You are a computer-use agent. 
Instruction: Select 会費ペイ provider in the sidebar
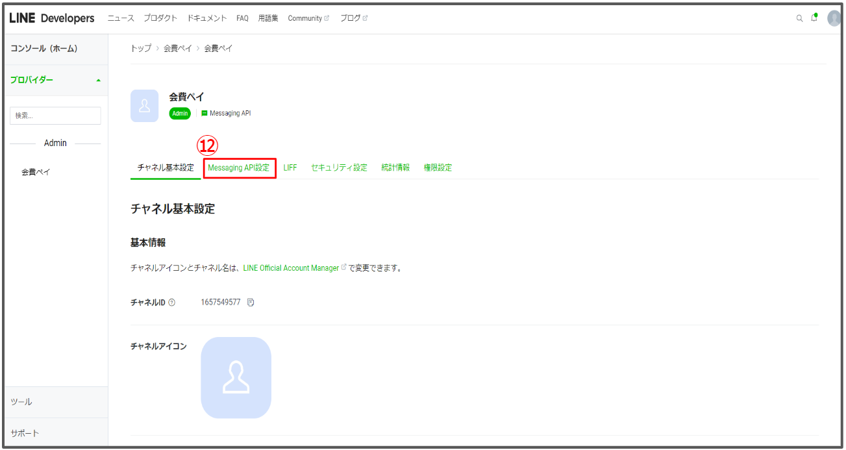coord(36,172)
